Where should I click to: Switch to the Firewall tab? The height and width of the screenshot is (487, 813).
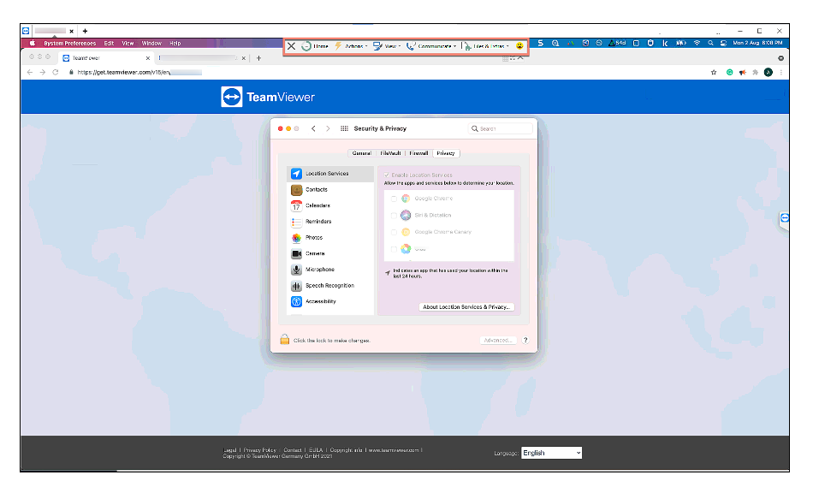418,153
